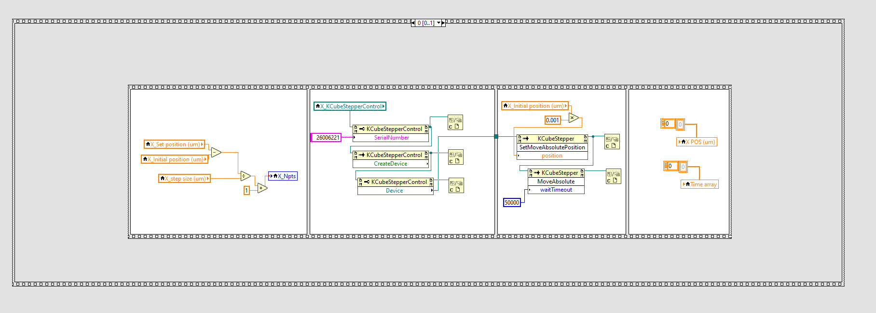Select KCubeStepperControl header above Device

tap(396, 182)
